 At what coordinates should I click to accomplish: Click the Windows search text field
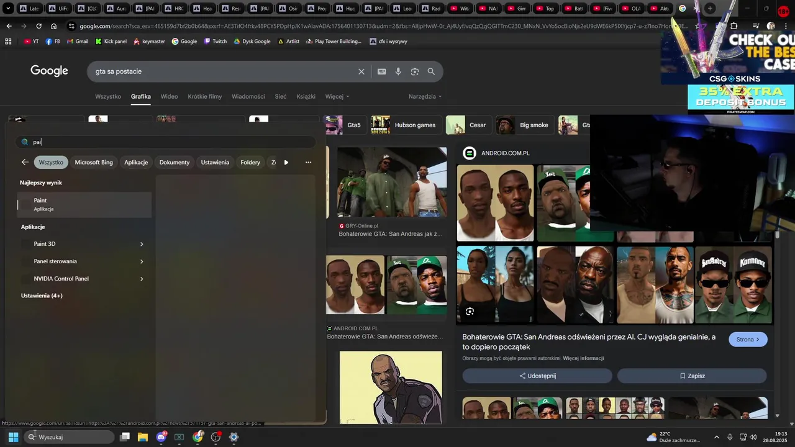165,142
